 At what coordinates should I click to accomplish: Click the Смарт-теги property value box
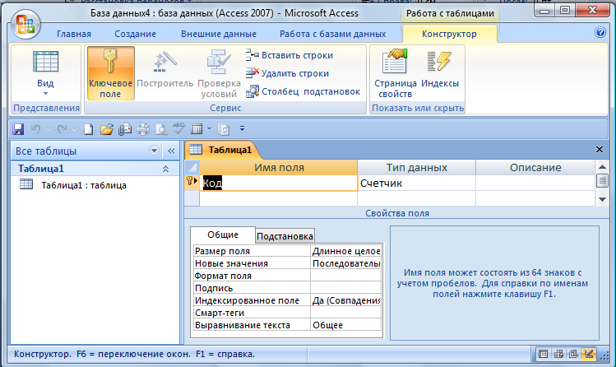coord(346,313)
